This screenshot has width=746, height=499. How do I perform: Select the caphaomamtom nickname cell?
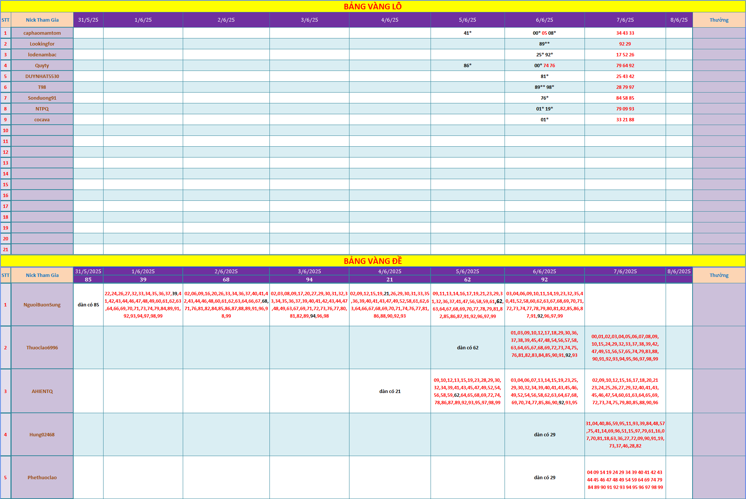(42, 33)
